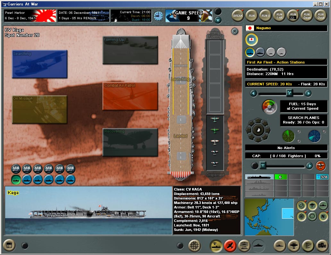
Task: Select the green aircraft in Dispersed column
Action: (215, 130)
